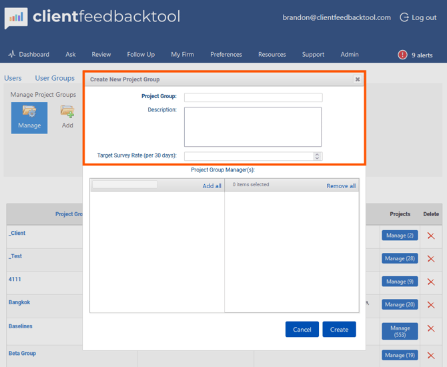Click the Log out arrow icon

pyautogui.click(x=404, y=17)
